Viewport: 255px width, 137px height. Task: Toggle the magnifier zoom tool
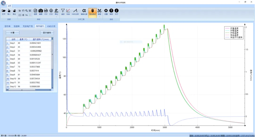(27, 10)
